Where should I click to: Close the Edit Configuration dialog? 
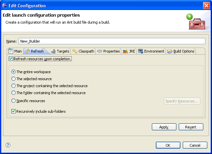206,6
